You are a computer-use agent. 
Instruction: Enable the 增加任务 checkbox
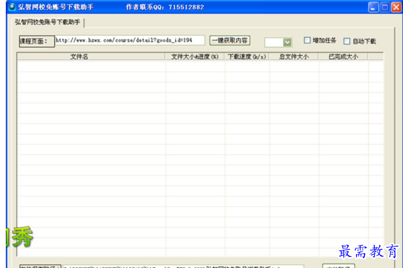click(307, 40)
